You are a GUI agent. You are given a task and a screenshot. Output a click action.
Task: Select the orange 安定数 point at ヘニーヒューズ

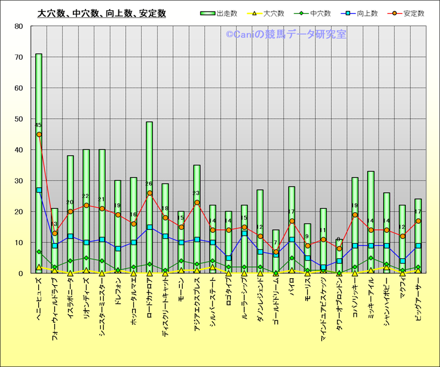pyautogui.click(x=39, y=134)
